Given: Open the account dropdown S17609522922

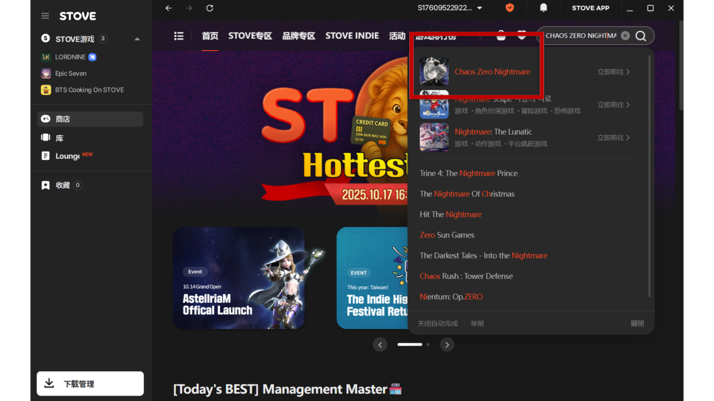Looking at the screenshot, I should pos(450,8).
